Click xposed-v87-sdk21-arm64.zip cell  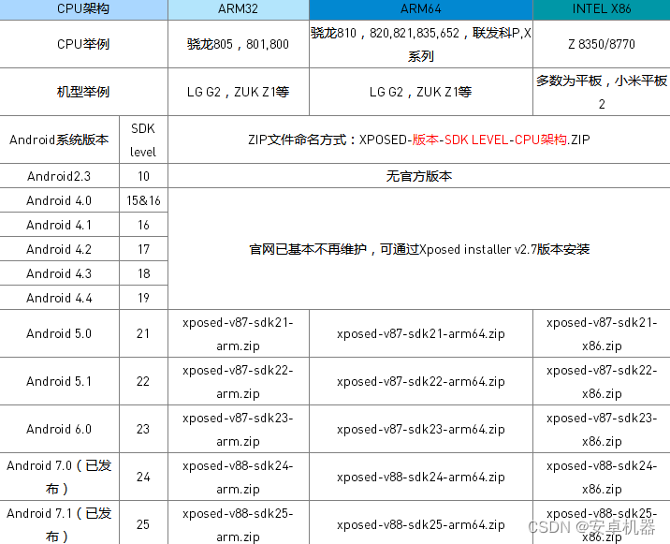pyautogui.click(x=421, y=333)
